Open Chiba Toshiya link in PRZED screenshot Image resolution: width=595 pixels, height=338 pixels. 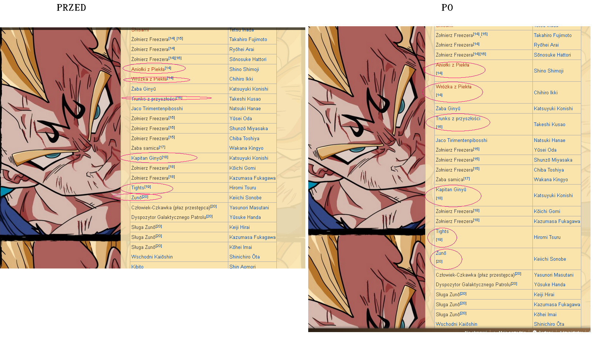(x=244, y=139)
